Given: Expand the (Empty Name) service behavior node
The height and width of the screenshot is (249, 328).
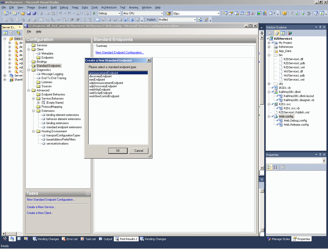Looking at the screenshot, I should 38,103.
